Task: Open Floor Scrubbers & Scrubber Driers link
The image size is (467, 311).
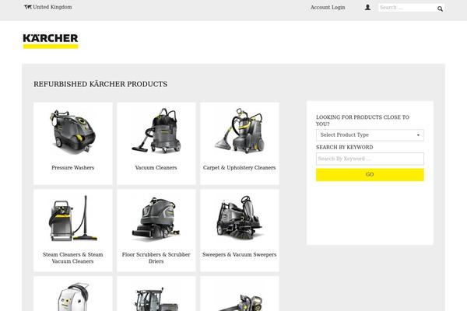Action: [156, 257]
